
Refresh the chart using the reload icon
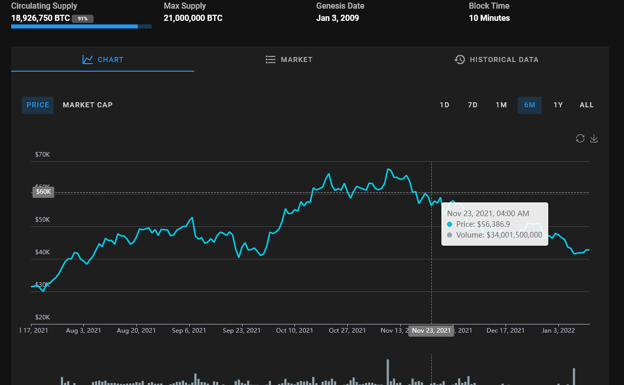pos(580,138)
